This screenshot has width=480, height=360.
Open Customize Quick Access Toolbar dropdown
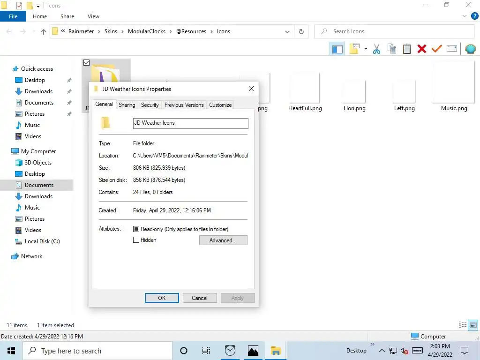[x=38, y=6]
